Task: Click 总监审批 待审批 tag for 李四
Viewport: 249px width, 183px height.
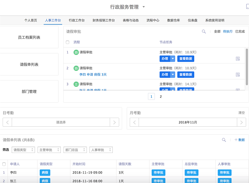Action: (x=191, y=173)
